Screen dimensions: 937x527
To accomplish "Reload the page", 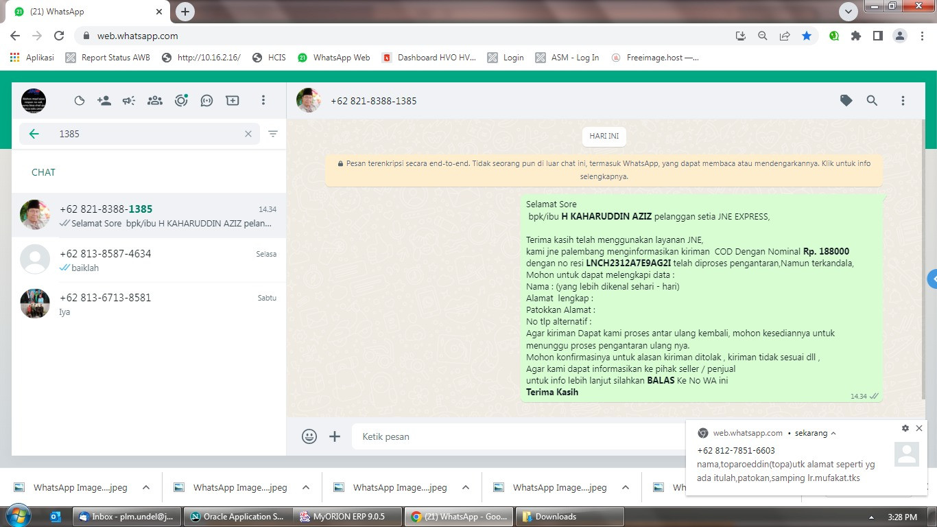I will point(59,36).
